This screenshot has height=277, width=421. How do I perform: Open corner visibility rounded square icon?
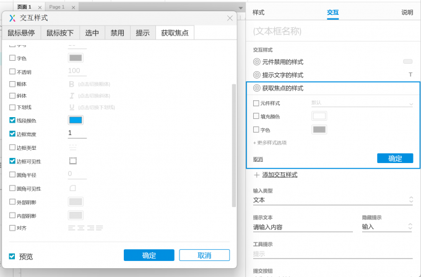click(73, 188)
